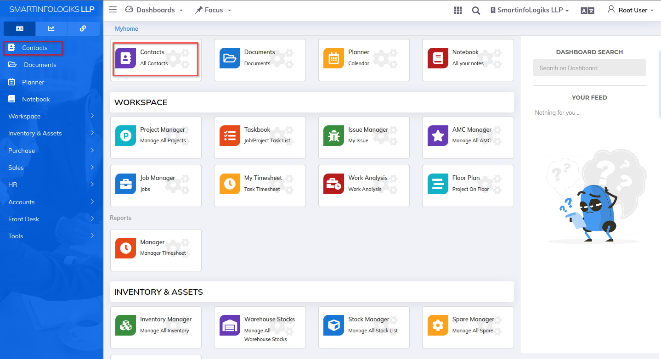Expand the Accounts sidebar menu
This screenshot has height=359, width=661.
[51, 202]
